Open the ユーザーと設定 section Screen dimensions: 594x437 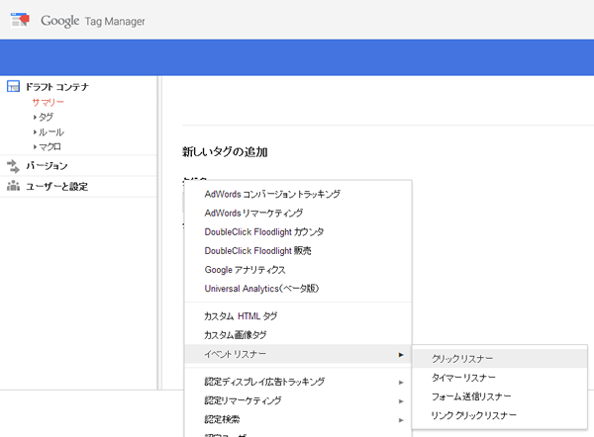tap(56, 187)
